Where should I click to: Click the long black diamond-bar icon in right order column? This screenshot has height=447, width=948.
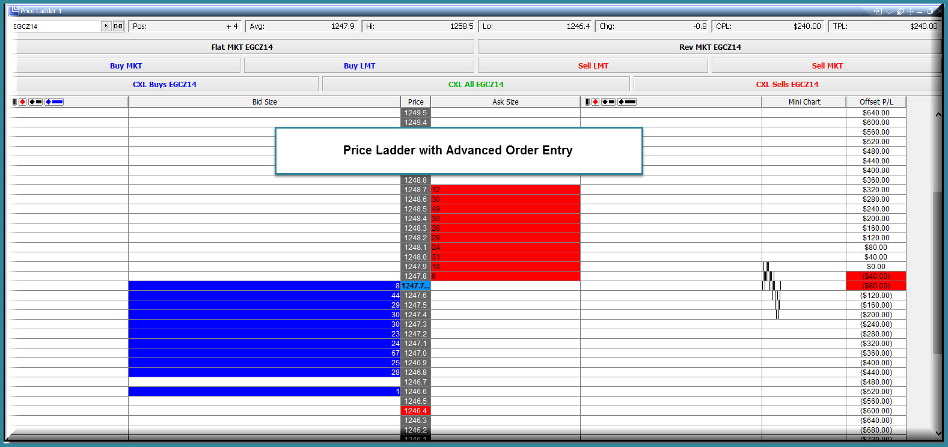[x=627, y=102]
